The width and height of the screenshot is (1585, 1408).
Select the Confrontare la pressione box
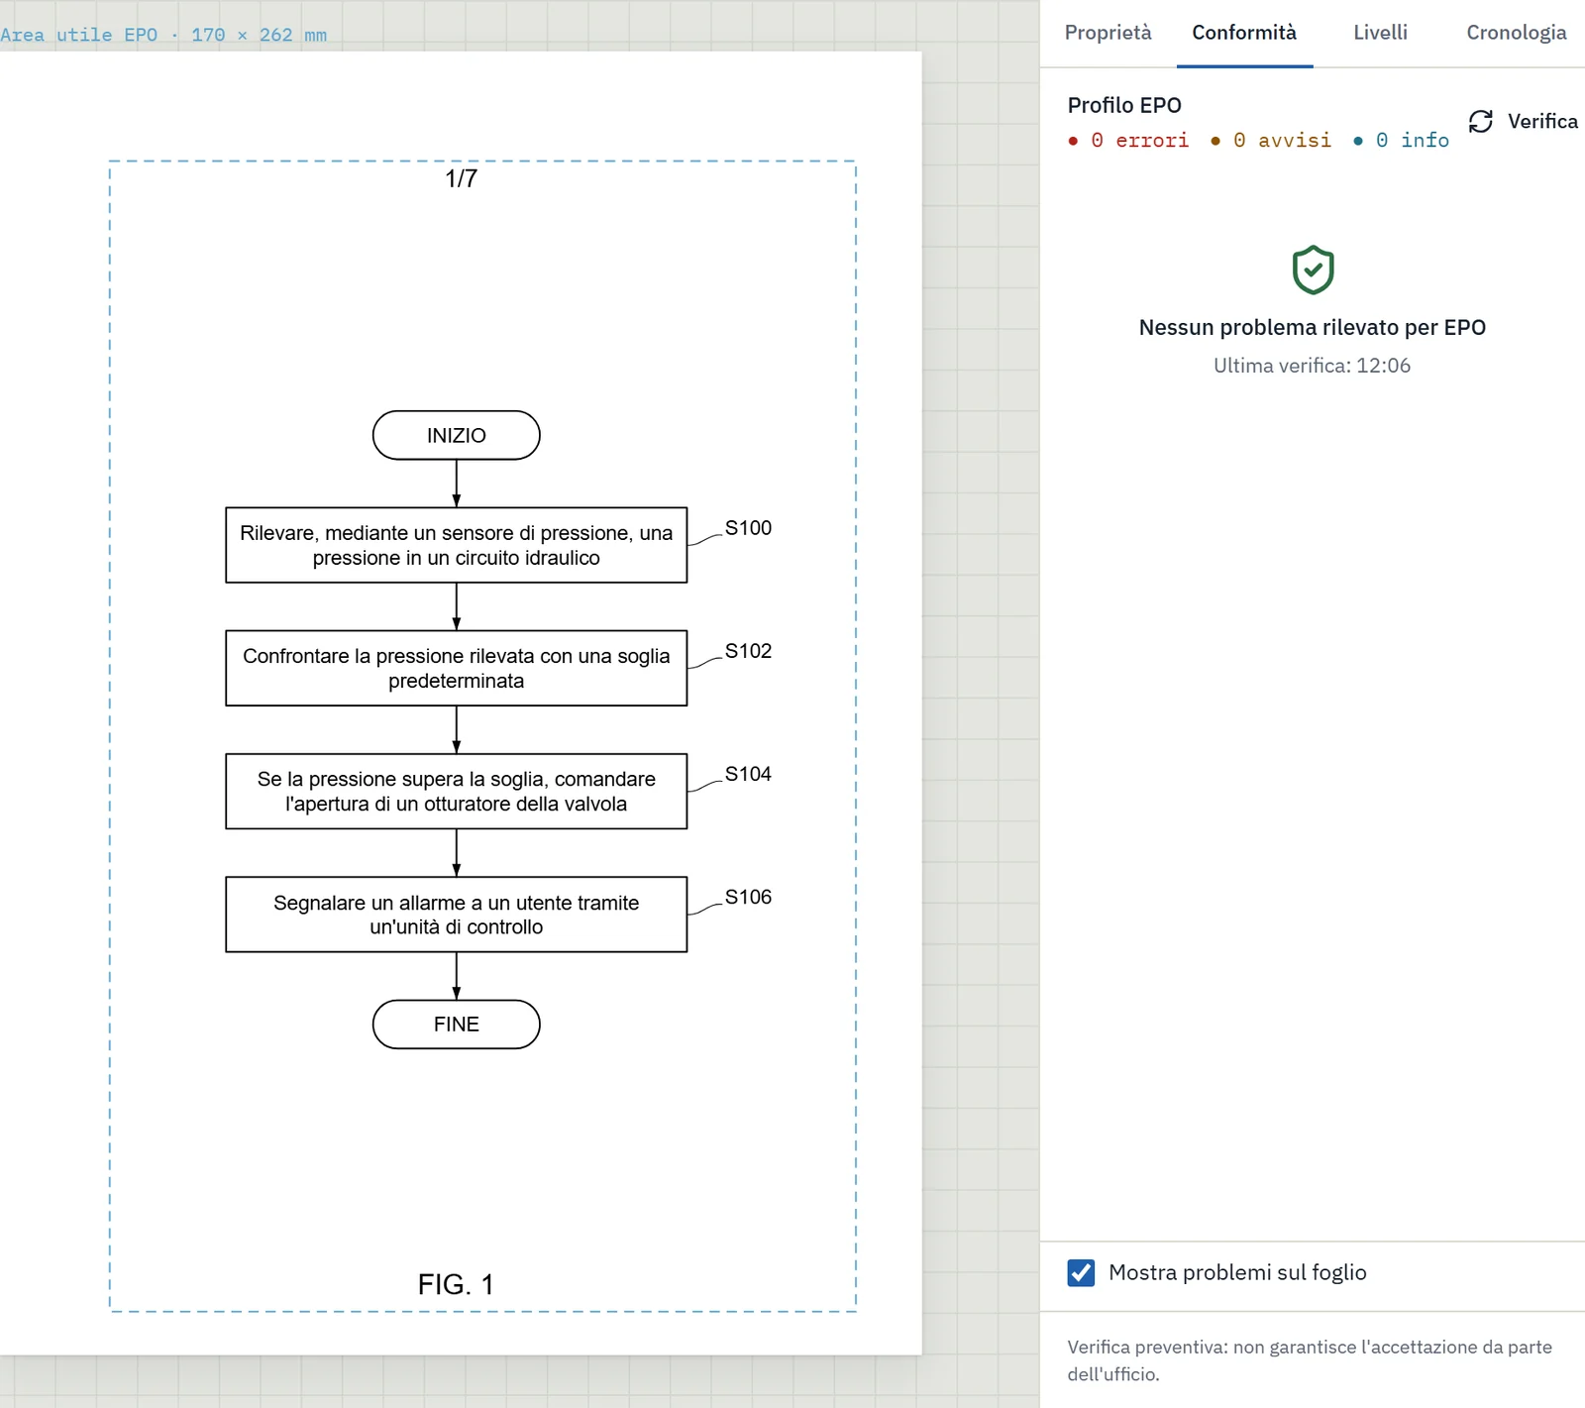point(456,668)
